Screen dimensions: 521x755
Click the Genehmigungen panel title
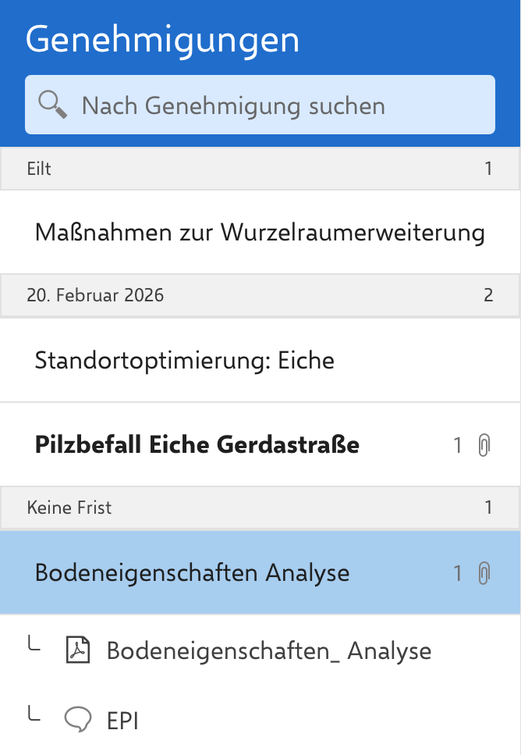pyautogui.click(x=163, y=40)
